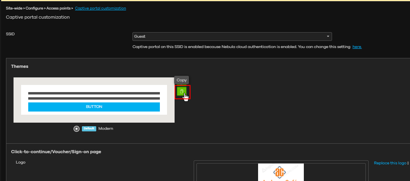Click the SSID dropdown arrow
The height and width of the screenshot is (181, 410).
click(x=328, y=37)
